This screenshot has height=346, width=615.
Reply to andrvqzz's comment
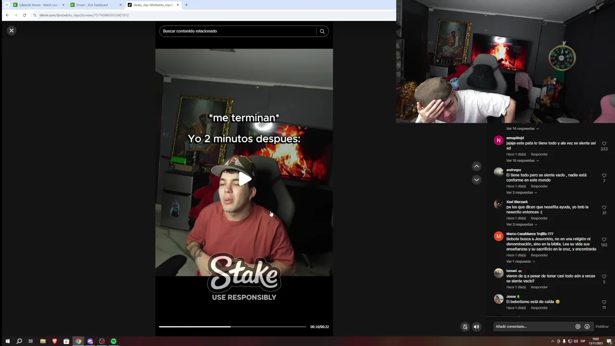[x=539, y=186]
